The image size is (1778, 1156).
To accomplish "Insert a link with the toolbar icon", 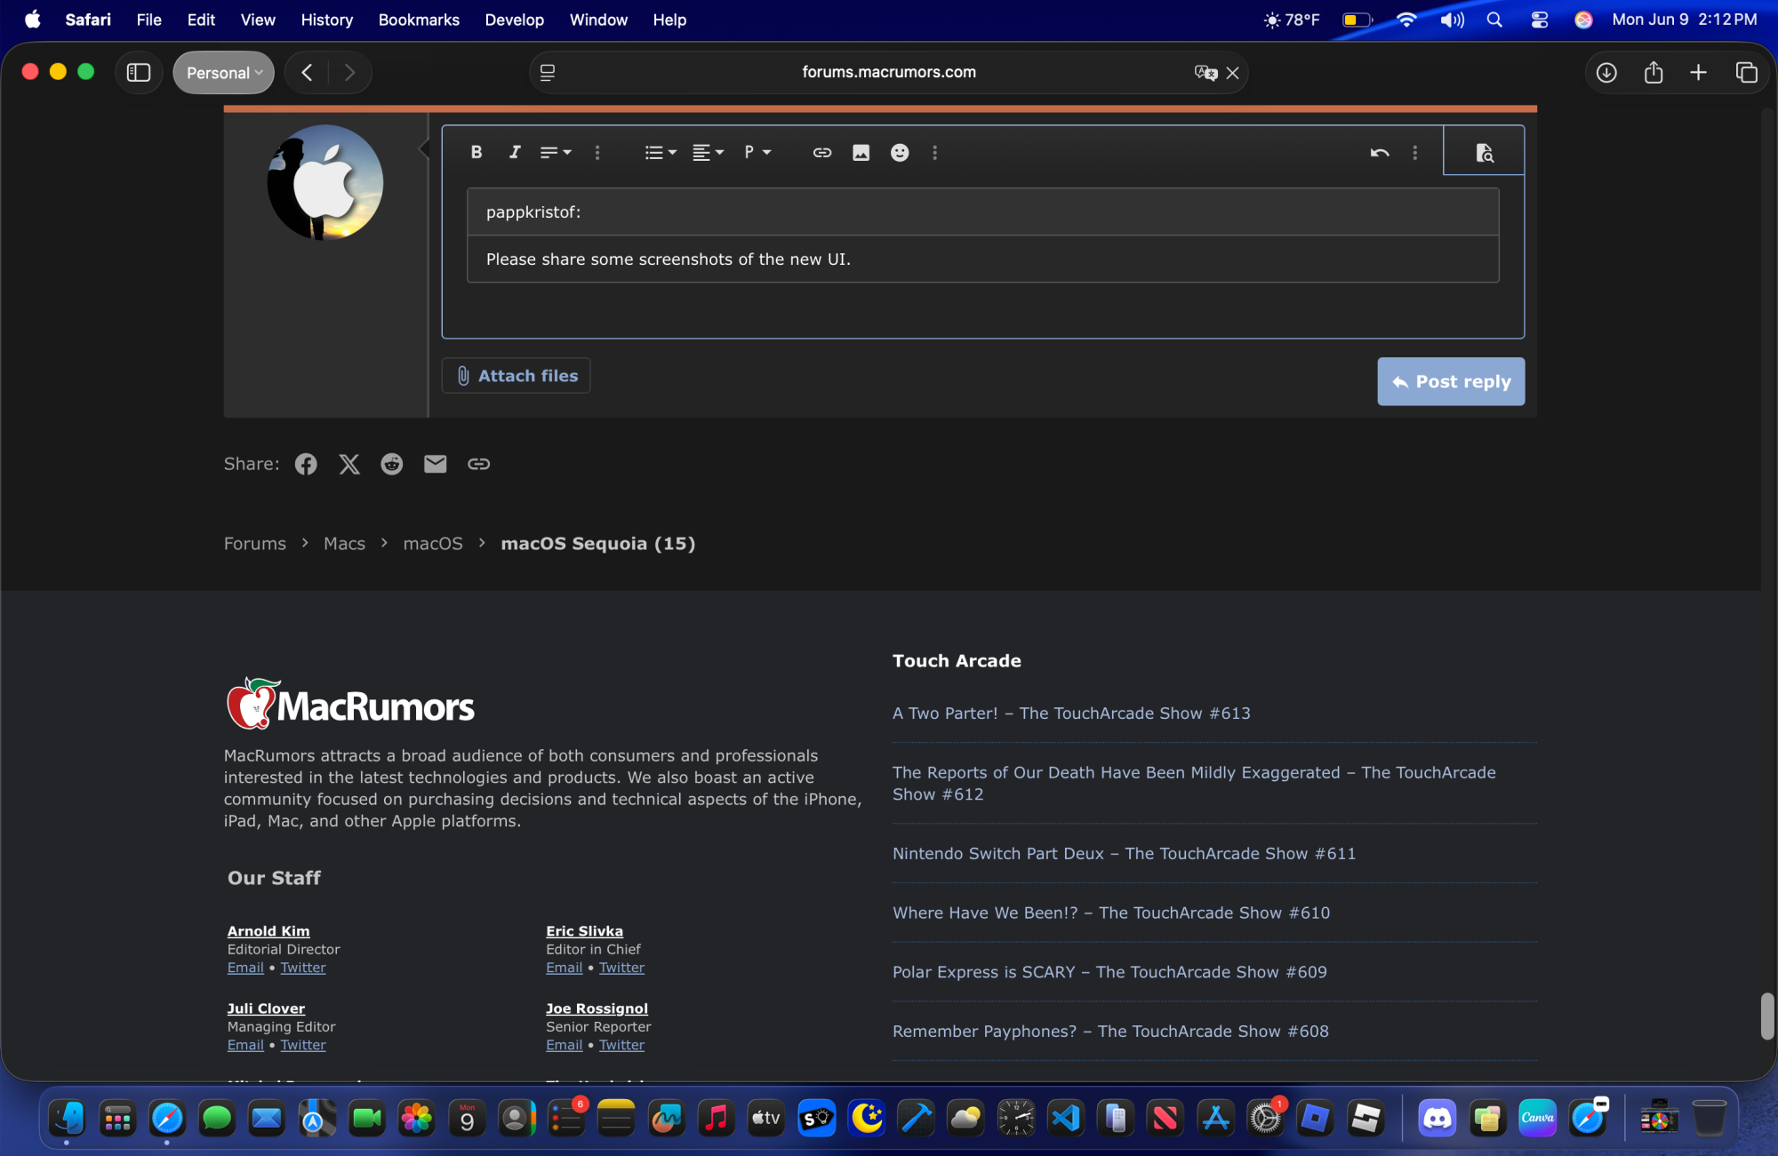I will 821,152.
